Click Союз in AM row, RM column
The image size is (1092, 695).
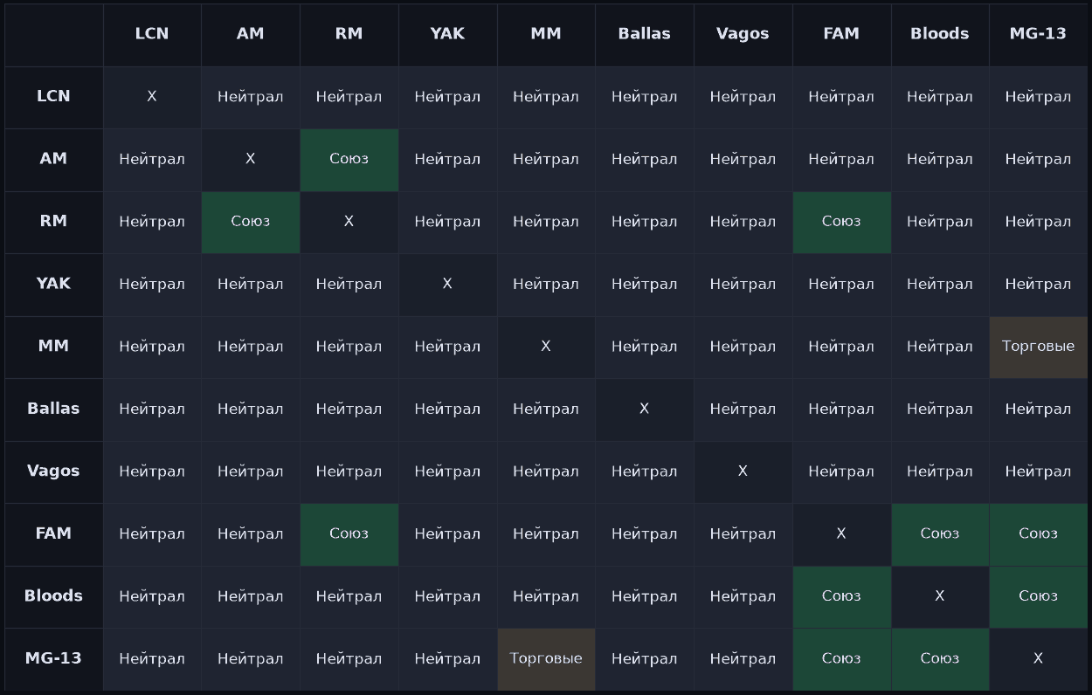[x=349, y=159]
